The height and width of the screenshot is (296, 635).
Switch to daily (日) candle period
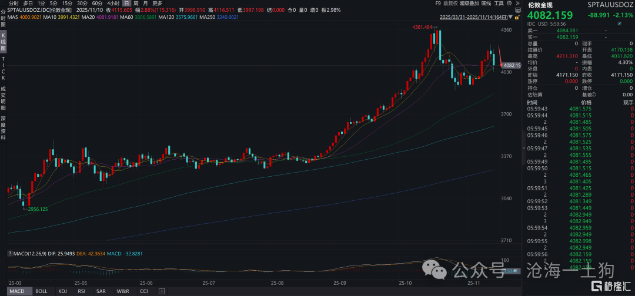[x=125, y=3]
